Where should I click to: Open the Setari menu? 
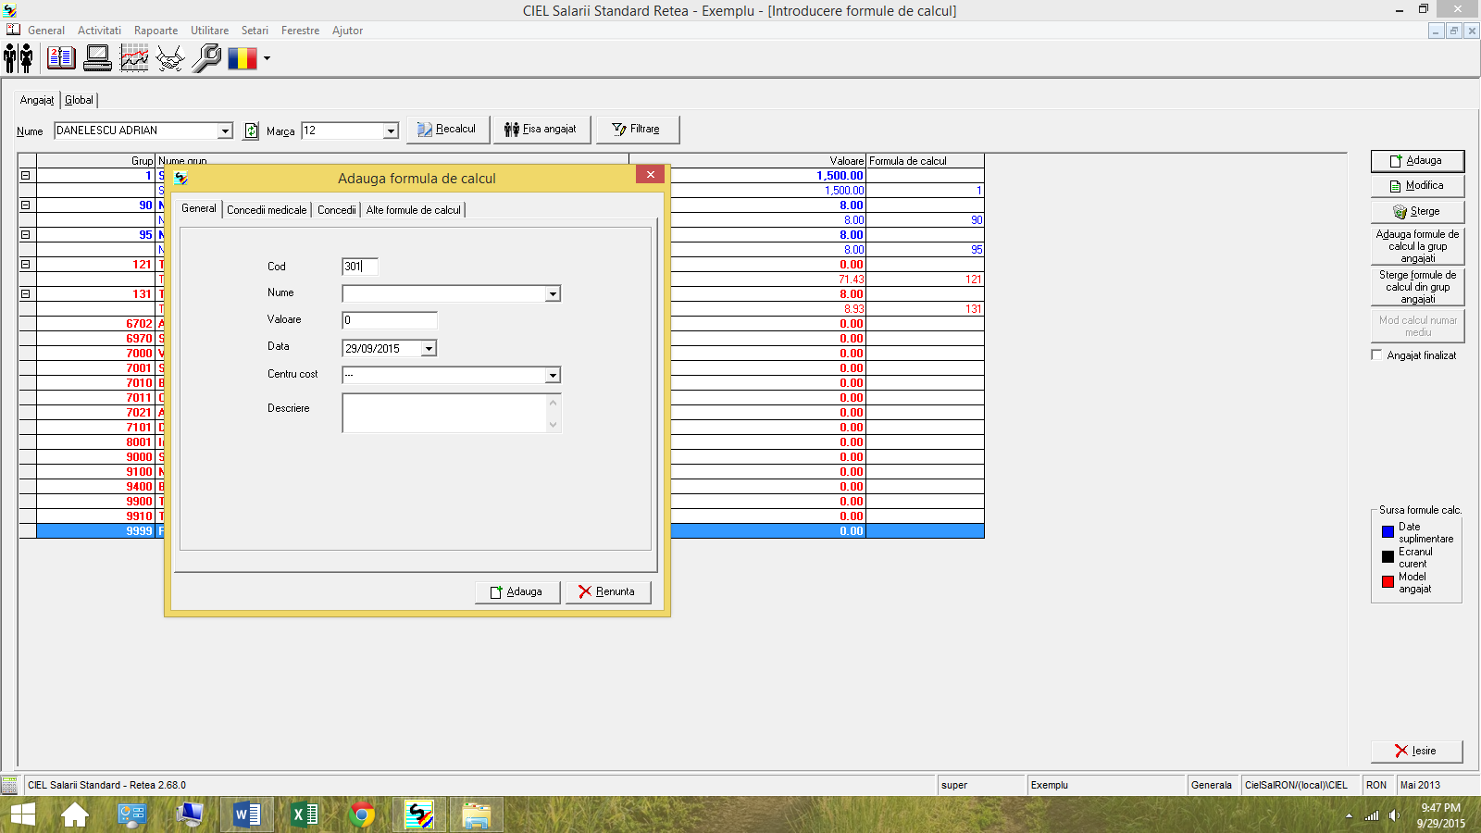pyautogui.click(x=255, y=31)
